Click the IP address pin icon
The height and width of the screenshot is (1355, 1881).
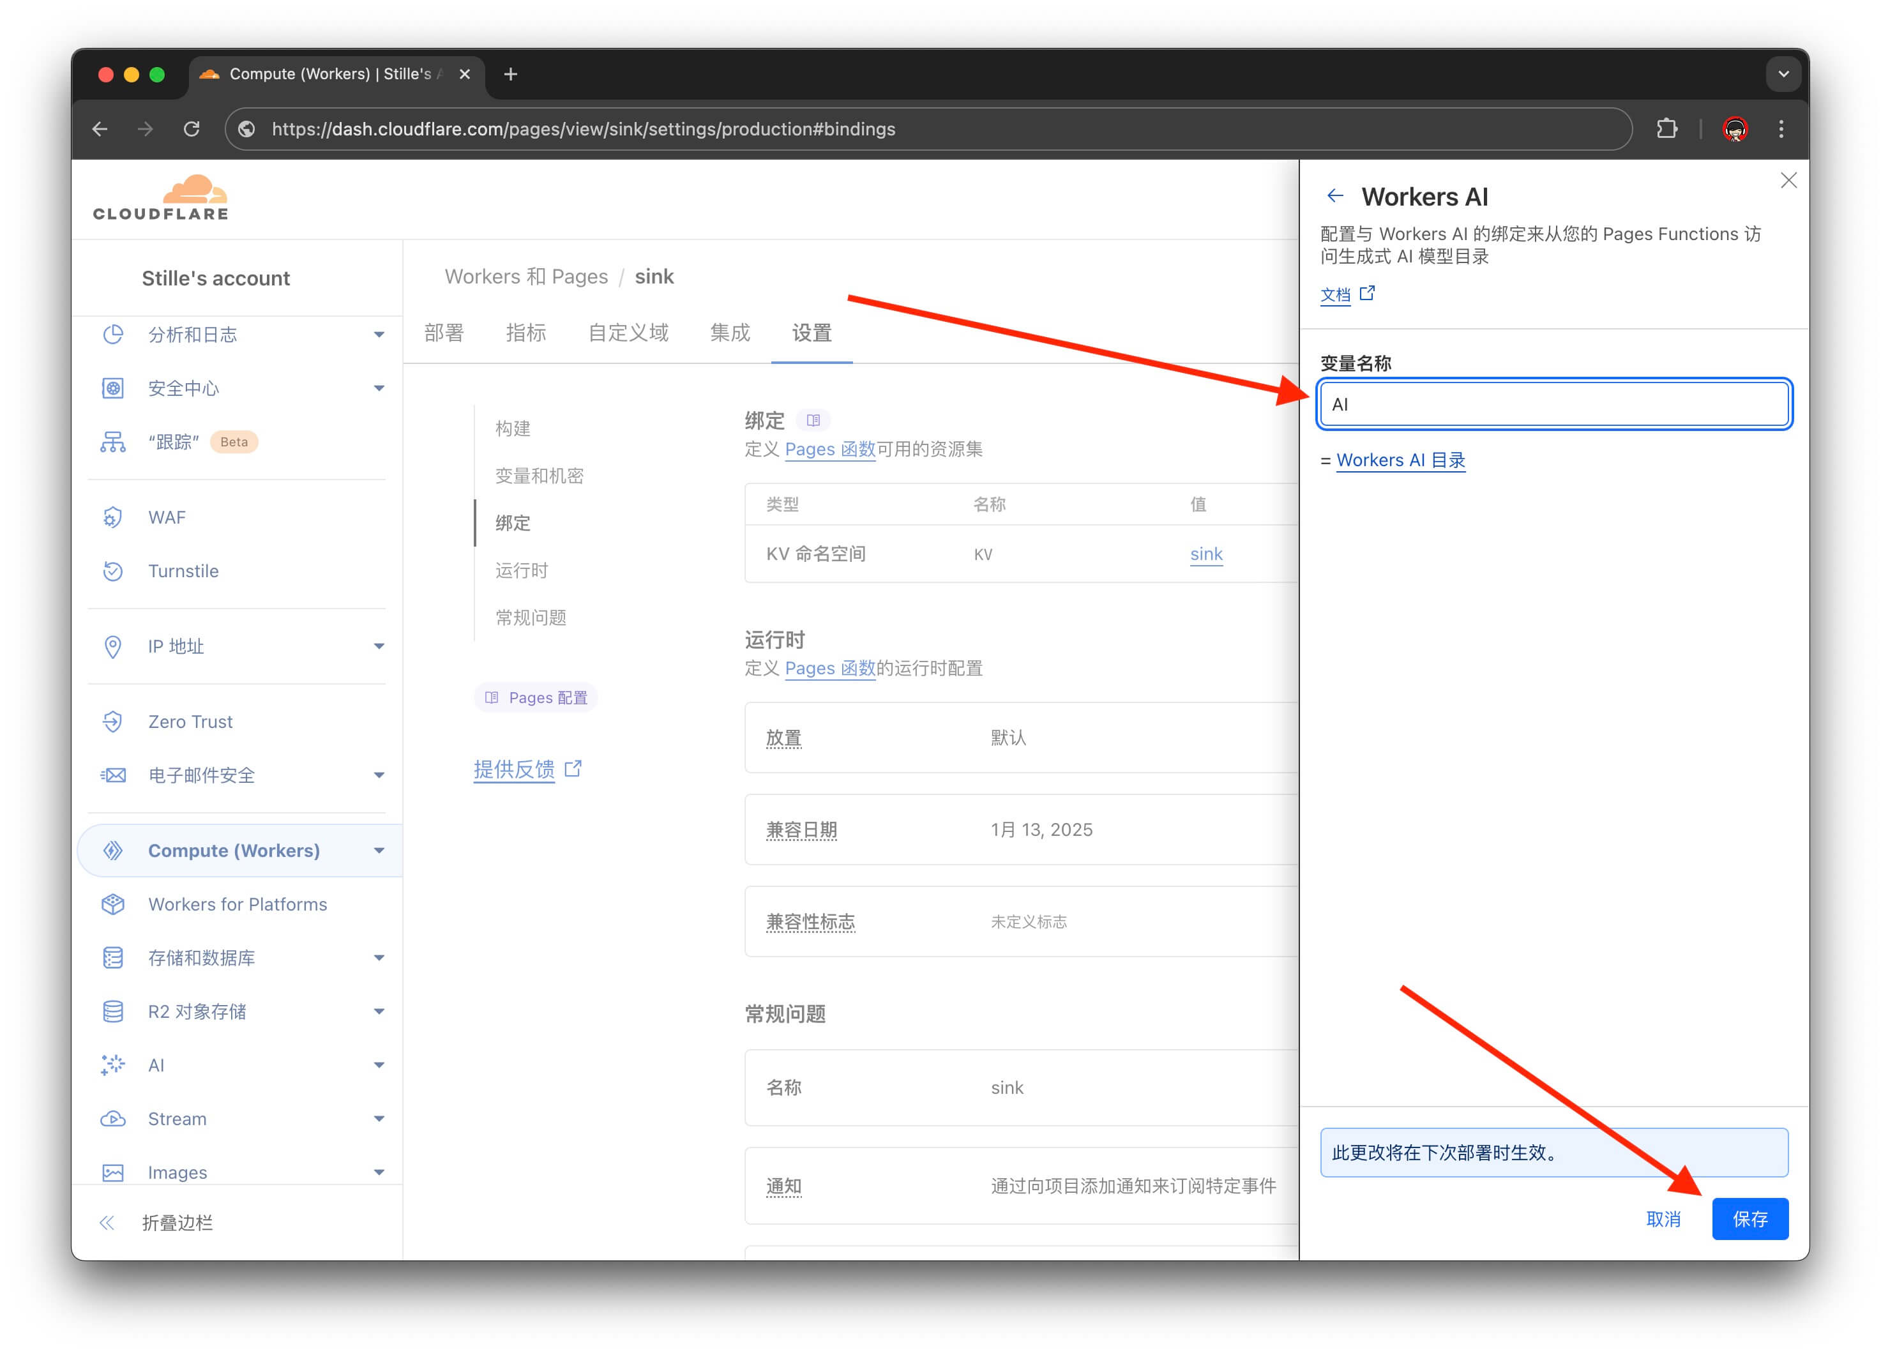[x=113, y=646]
